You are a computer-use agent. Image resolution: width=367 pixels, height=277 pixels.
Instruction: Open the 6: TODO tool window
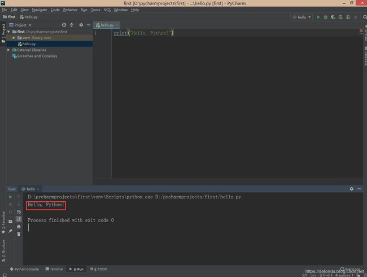click(99, 269)
